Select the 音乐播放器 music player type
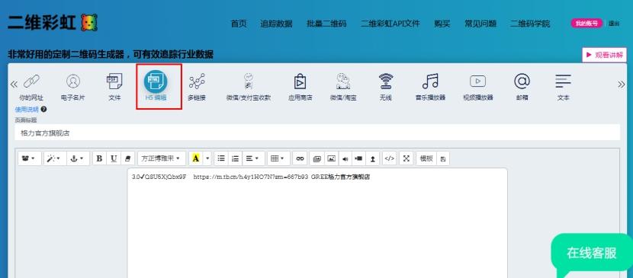Viewport: 633px width, 278px height. pos(430,86)
